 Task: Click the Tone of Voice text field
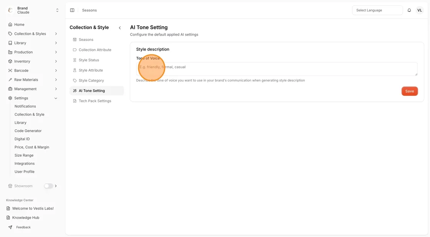[277, 69]
